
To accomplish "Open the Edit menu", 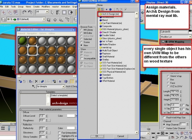I will (x=7, y=7).
